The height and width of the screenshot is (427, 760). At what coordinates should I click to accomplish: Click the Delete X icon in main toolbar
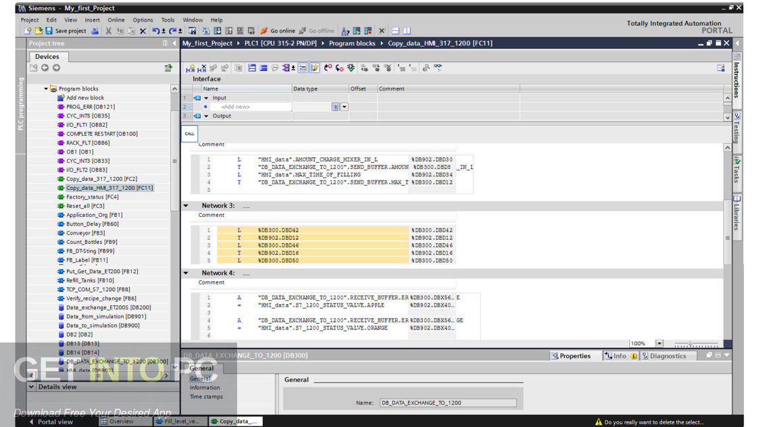click(143, 30)
